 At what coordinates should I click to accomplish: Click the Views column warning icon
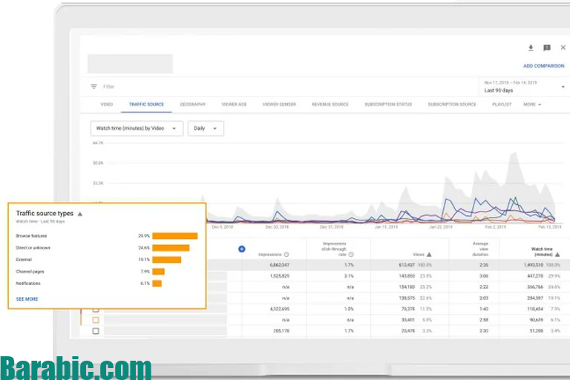point(429,255)
